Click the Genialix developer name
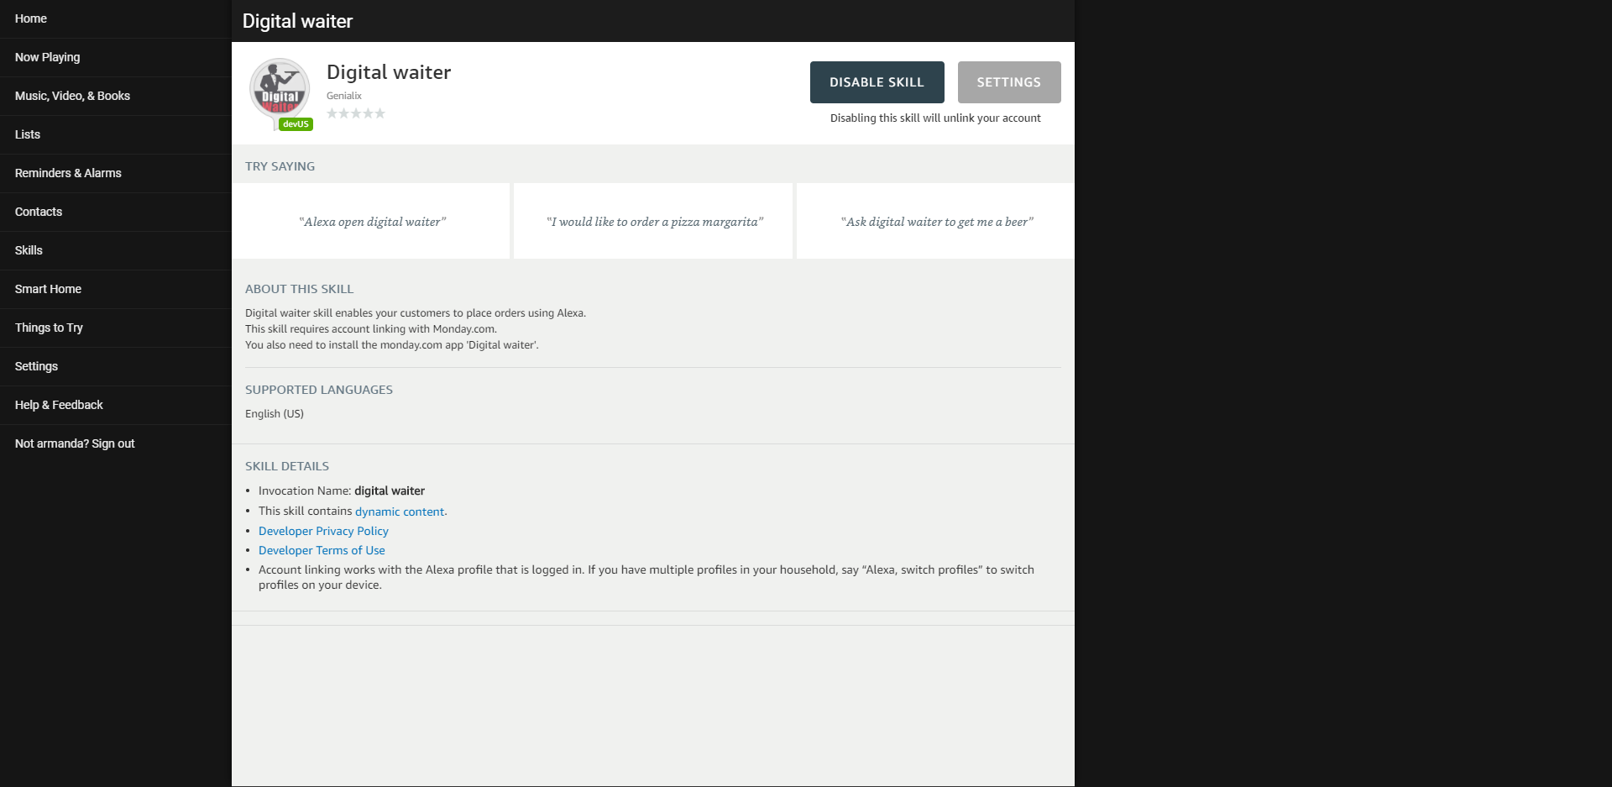1612x787 pixels. click(344, 96)
